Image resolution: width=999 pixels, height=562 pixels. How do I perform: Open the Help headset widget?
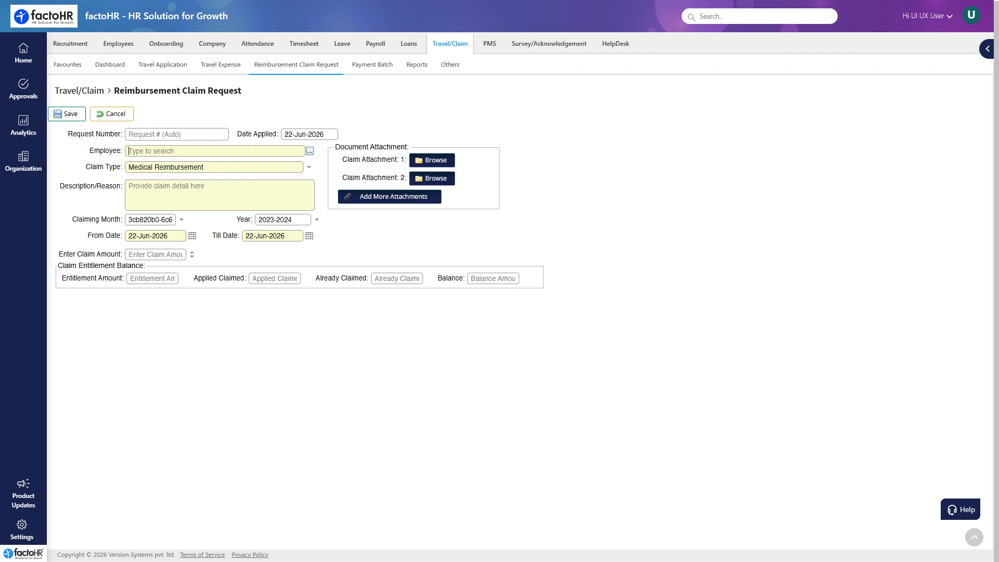click(960, 509)
